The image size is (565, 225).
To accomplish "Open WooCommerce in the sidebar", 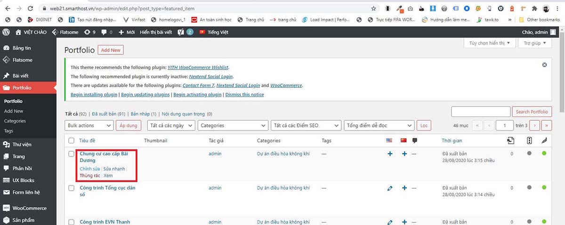I will tap(28, 208).
